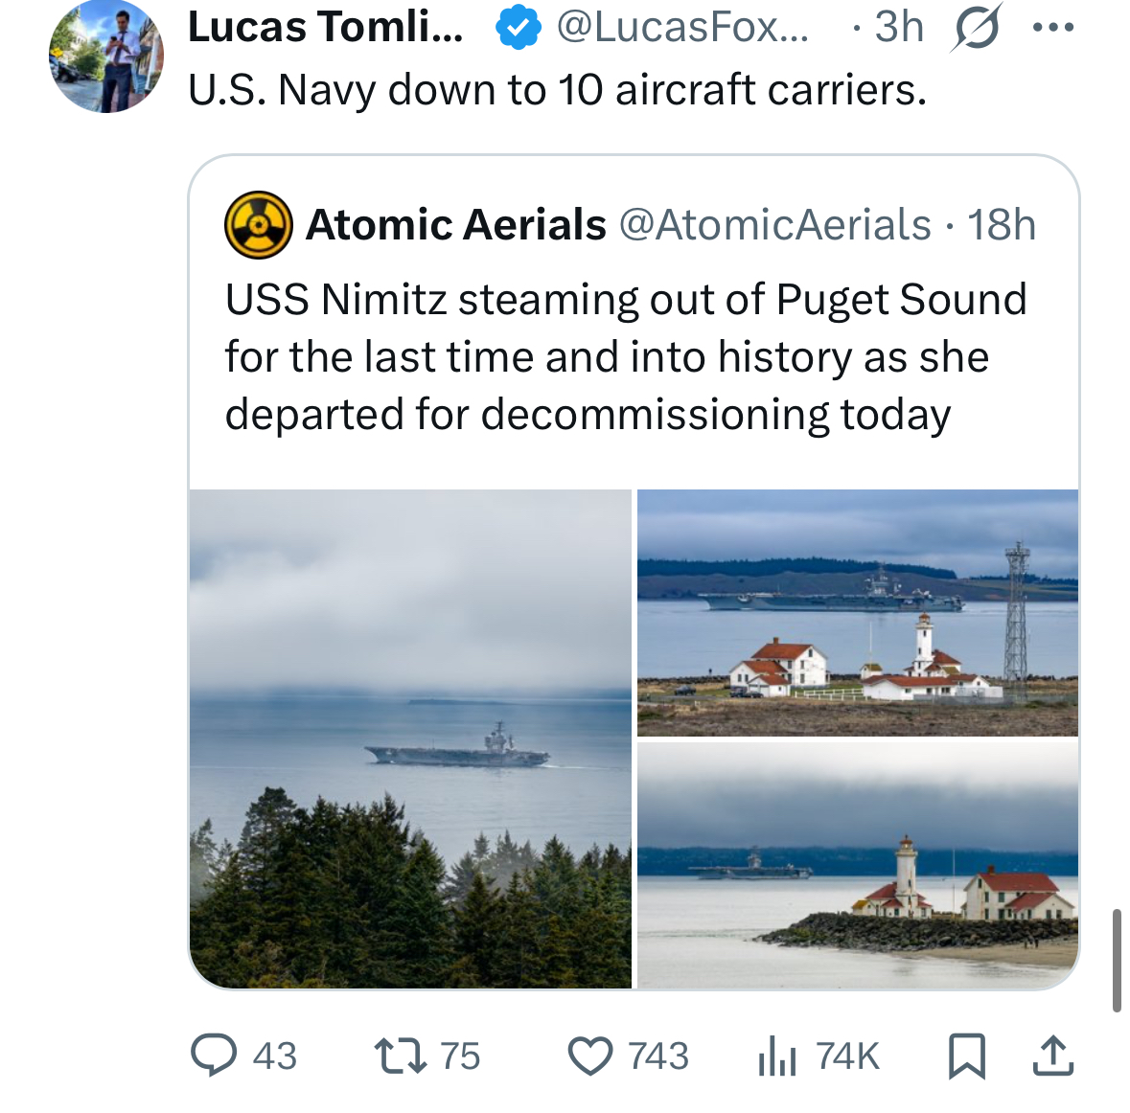
Task: Click the vertical scrollbar handle
Action: pyautogui.click(x=1117, y=960)
